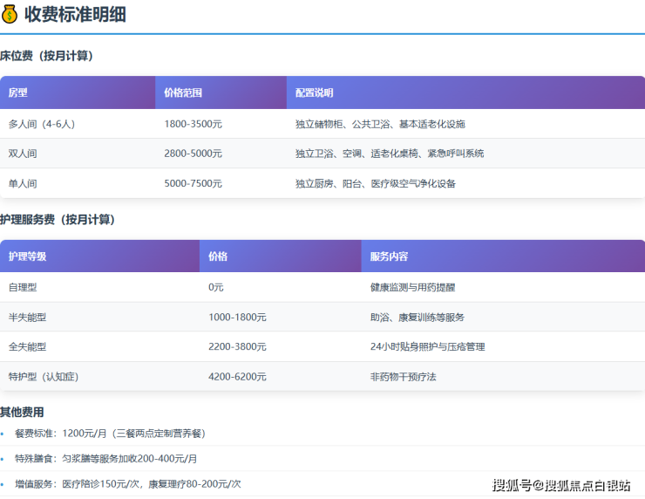This screenshot has width=645, height=499.
Task: Click the 配置说明 column header
Action: pos(314,92)
